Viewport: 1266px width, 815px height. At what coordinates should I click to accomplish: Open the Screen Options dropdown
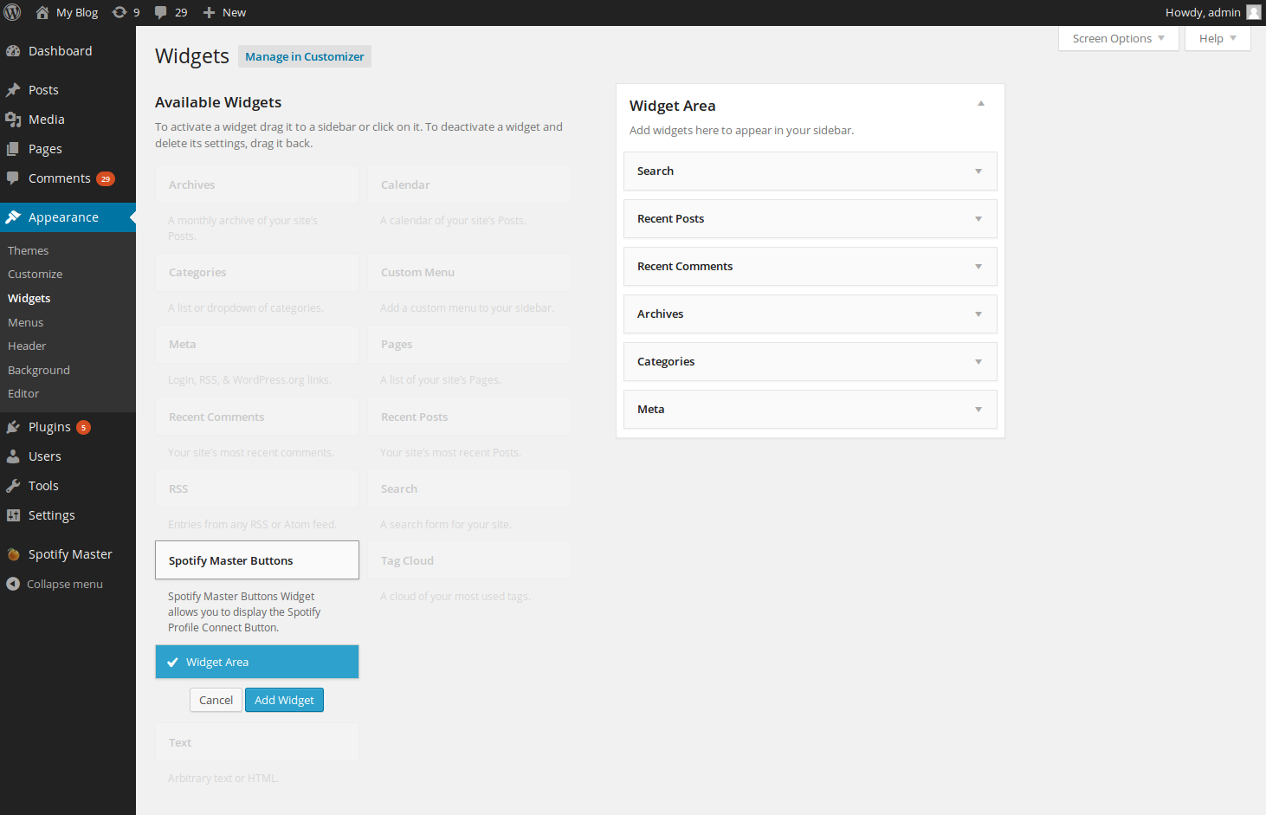(x=1118, y=38)
